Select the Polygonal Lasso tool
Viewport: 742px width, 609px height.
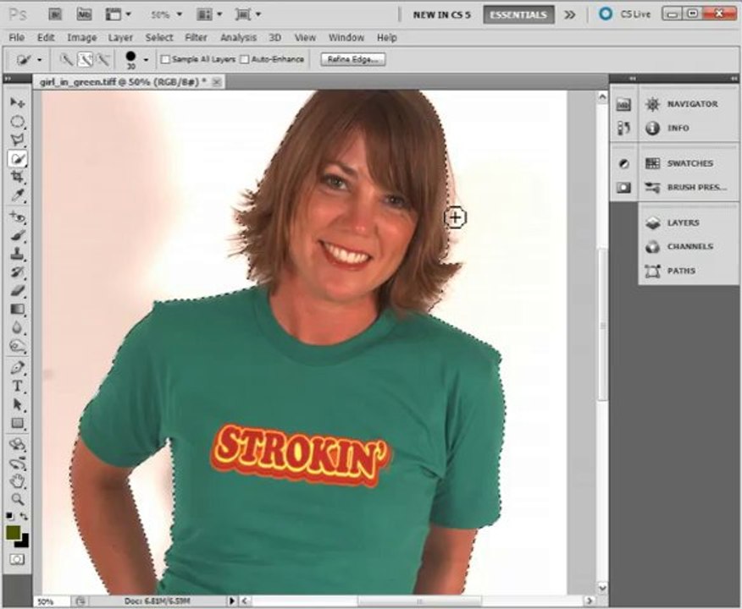click(x=17, y=140)
